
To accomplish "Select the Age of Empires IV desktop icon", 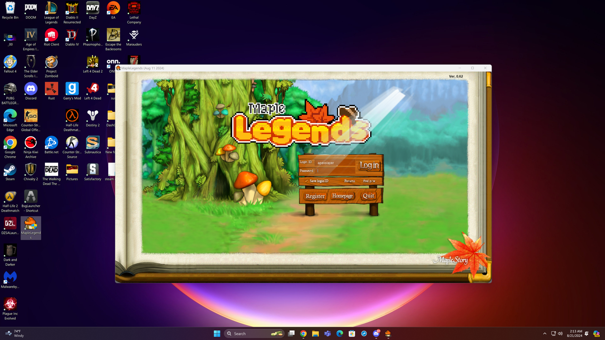I will tap(31, 40).
